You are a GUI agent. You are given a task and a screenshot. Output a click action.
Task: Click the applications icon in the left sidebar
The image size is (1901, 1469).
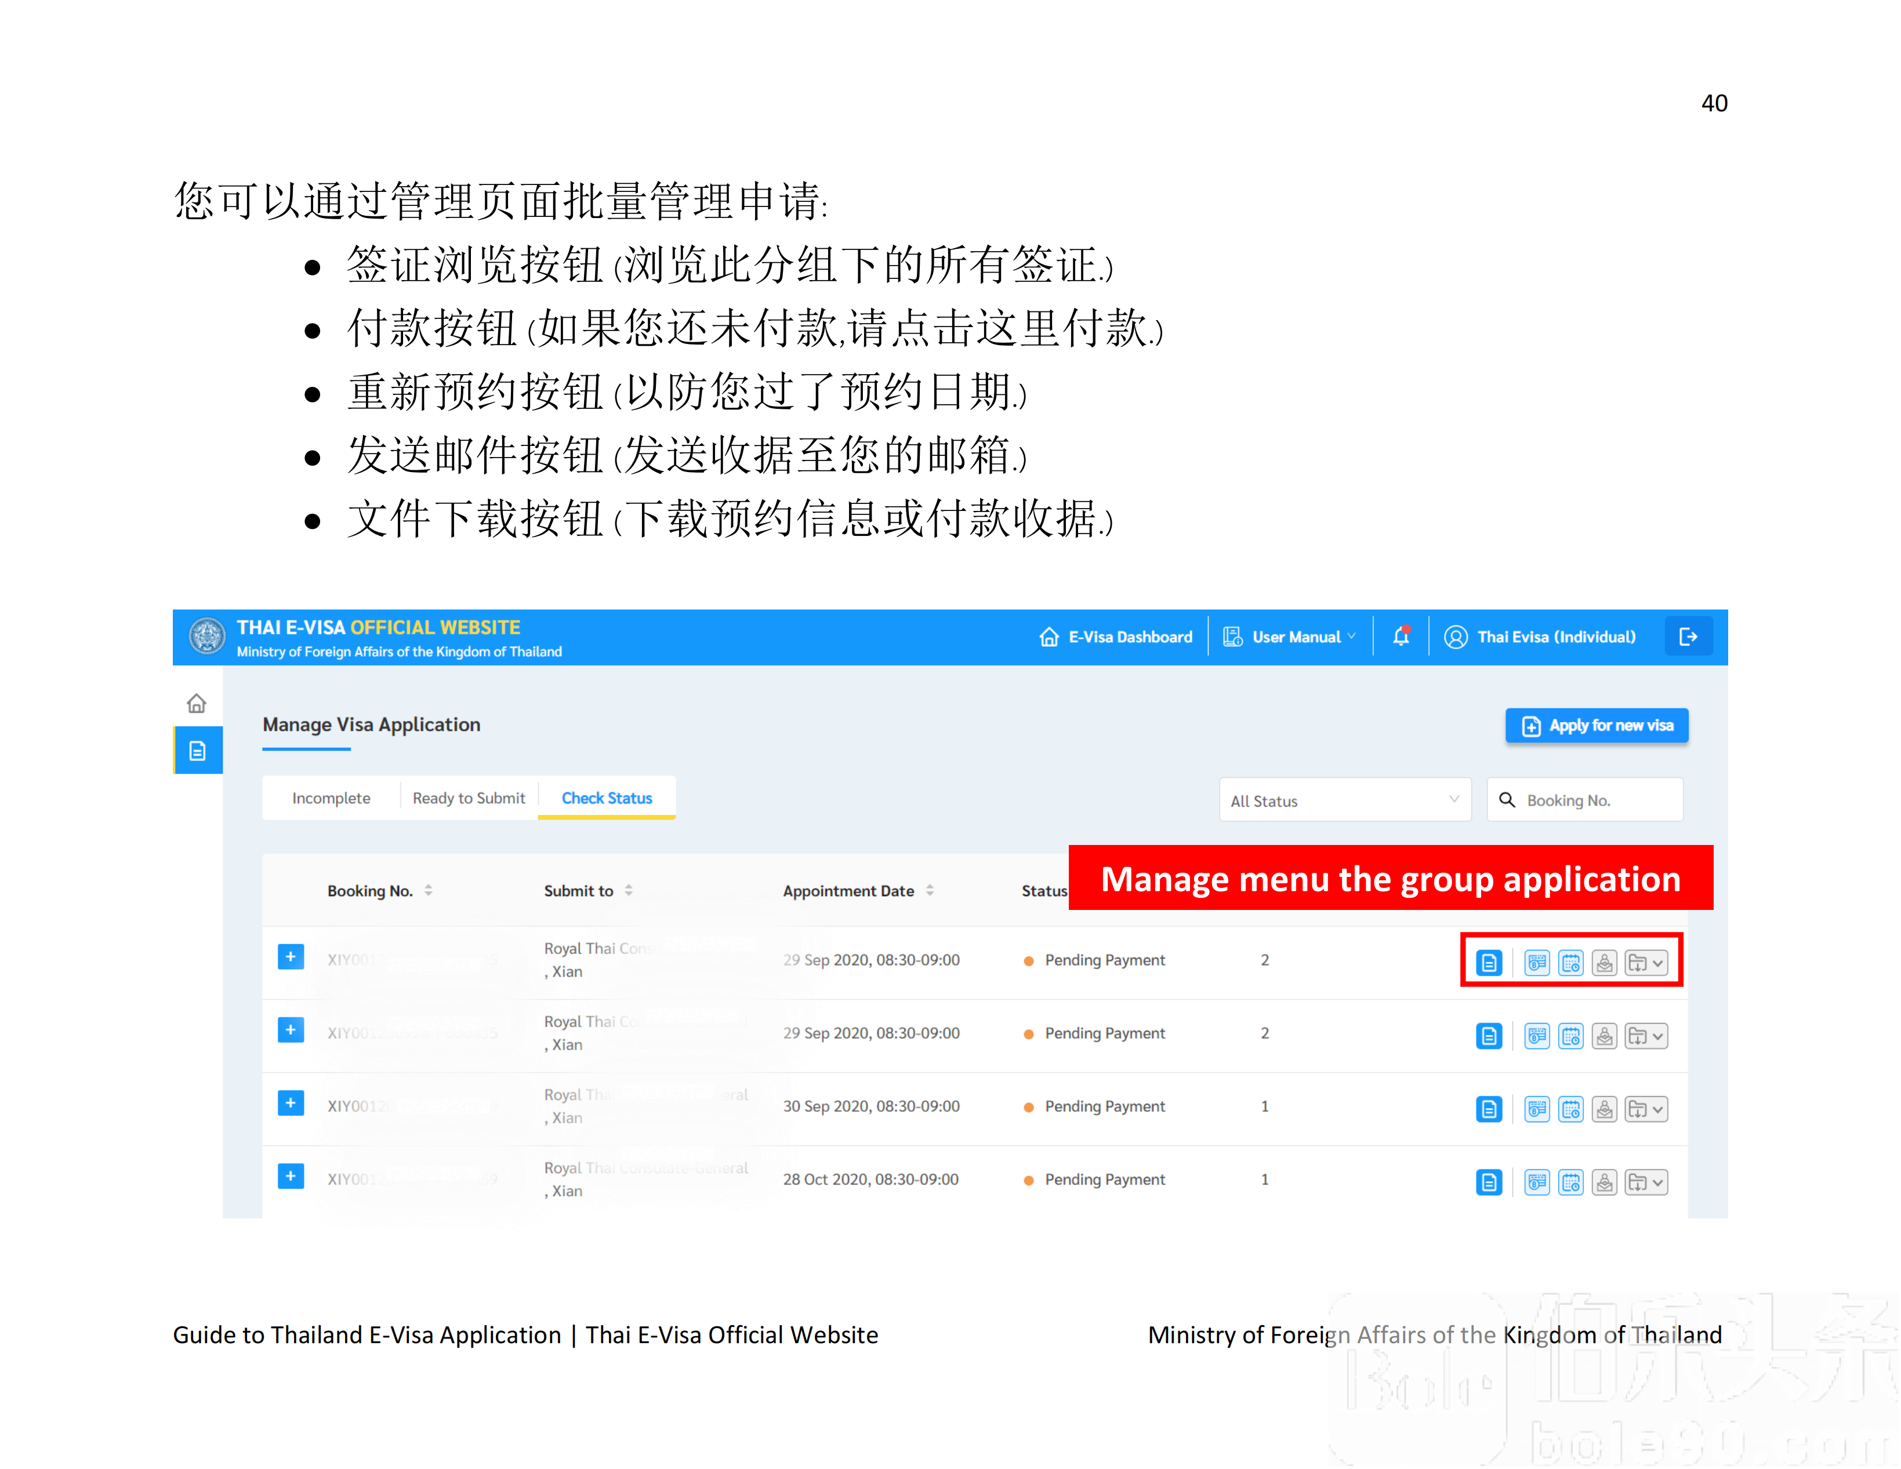pyautogui.click(x=197, y=749)
